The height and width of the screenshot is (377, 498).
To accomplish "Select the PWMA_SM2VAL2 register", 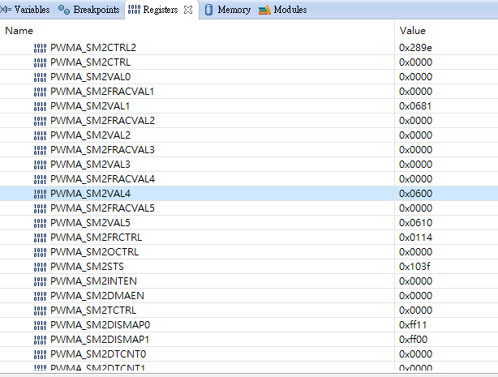I will pyautogui.click(x=90, y=135).
